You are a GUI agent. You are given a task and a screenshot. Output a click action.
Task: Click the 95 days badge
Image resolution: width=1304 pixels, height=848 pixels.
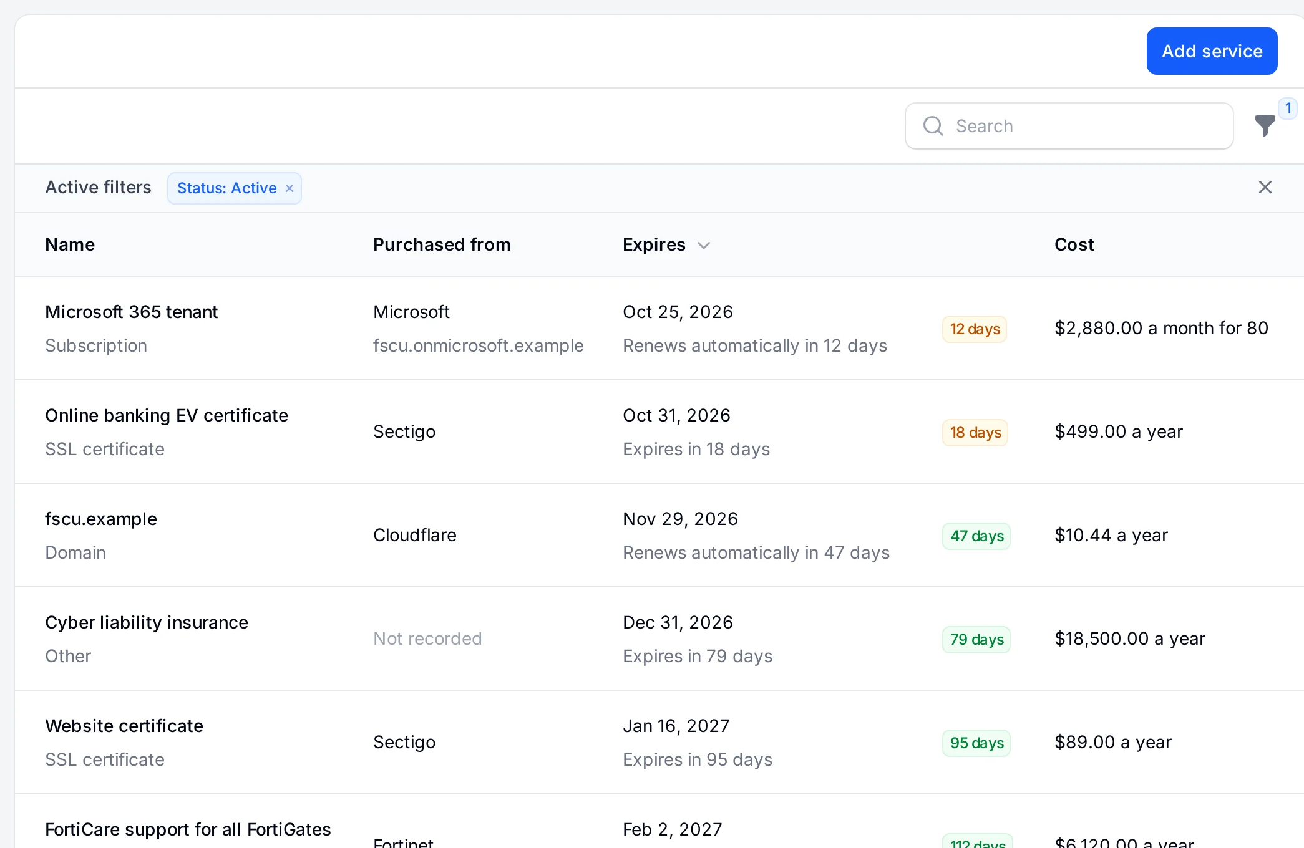point(976,743)
